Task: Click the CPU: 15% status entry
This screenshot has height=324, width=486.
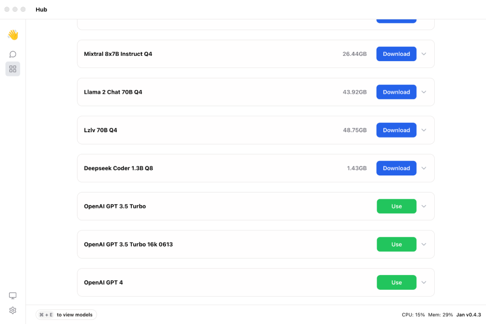Action: [x=413, y=315]
